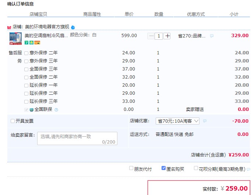Viewport: 251px width, 195px height.
Task: Click the Tmall shop icon beside 店铺
Action: pyautogui.click(x=9, y=27)
